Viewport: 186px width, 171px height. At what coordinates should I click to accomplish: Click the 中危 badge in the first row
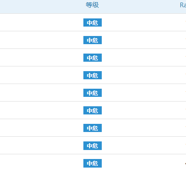coord(92,22)
